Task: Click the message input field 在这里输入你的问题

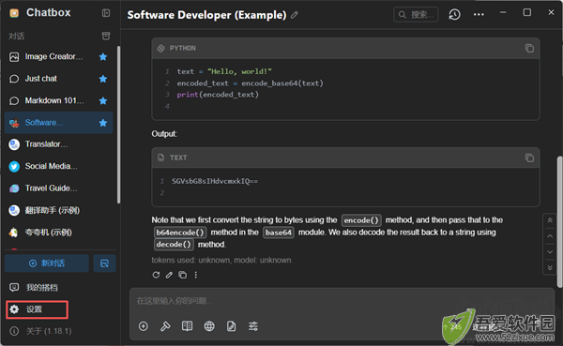Action: point(342,301)
